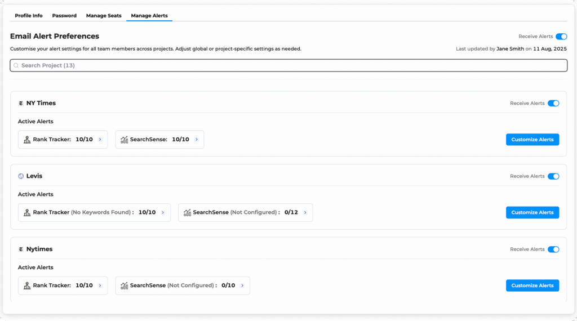Viewport: 577px width, 321px height.
Task: Open Customize Alerts for Levis project
Action: [532, 212]
